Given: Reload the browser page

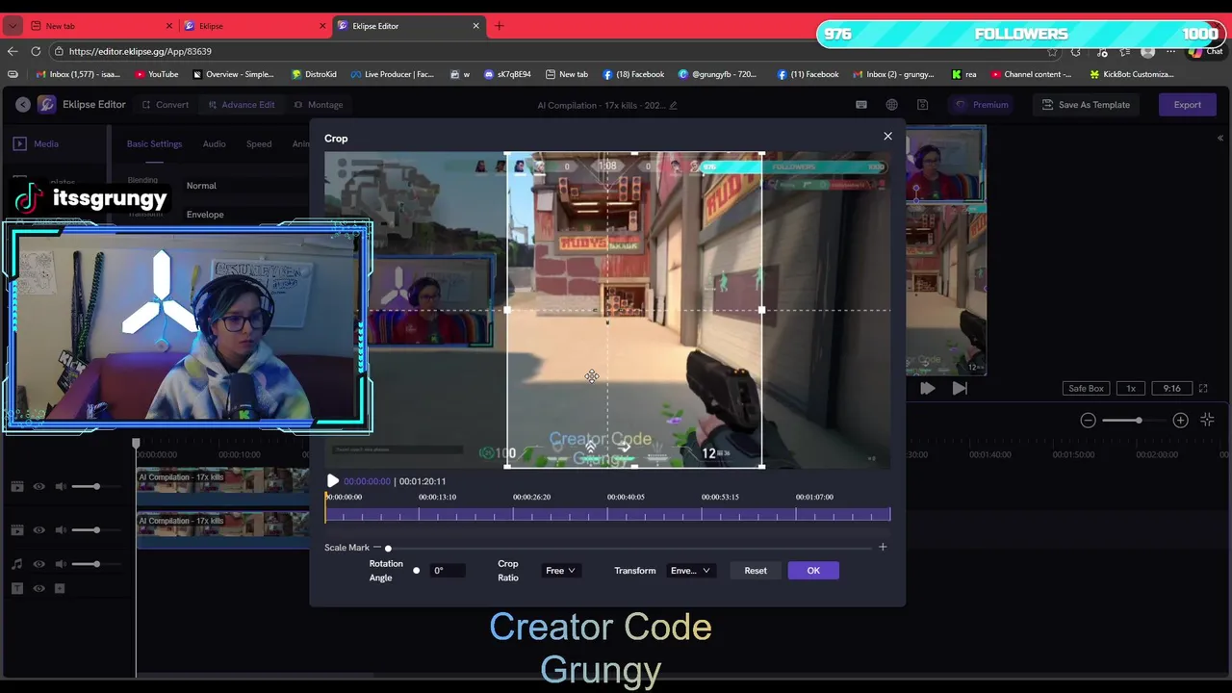Looking at the screenshot, I should (36, 51).
